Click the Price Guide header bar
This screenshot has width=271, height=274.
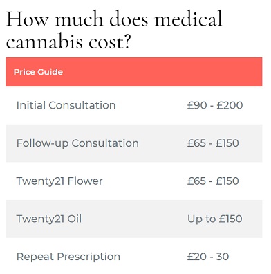click(x=134, y=72)
